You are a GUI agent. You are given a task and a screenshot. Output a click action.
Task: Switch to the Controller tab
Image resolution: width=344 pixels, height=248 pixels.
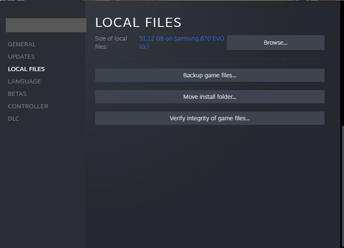(x=28, y=106)
